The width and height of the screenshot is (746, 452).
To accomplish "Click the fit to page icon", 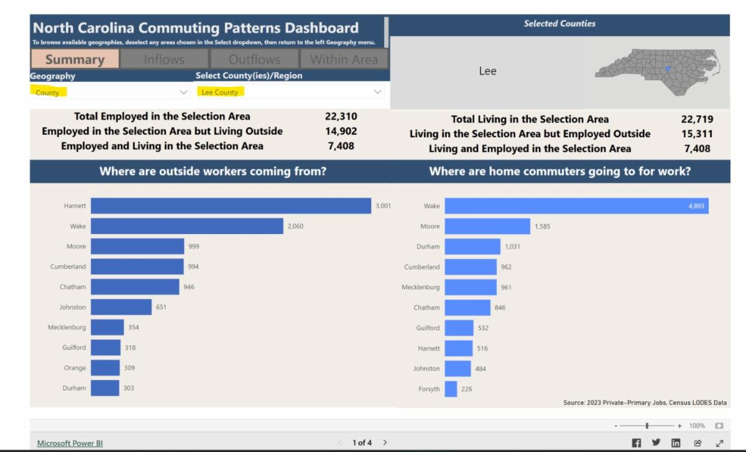I will pos(719,426).
